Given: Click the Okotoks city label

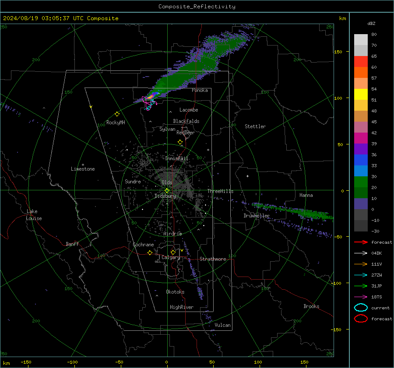Looking at the screenshot, I should pos(175,292).
